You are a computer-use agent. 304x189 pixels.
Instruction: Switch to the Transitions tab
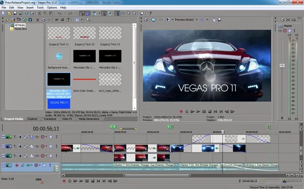[50, 119]
